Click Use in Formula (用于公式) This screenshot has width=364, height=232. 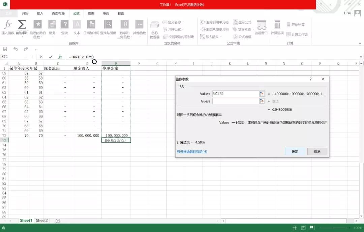point(173,29)
